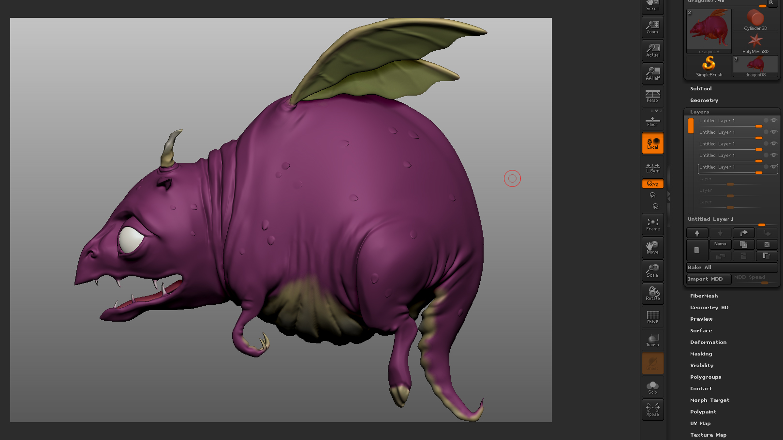Duplicate the current layer
This screenshot has height=440, width=783.
pos(744,244)
